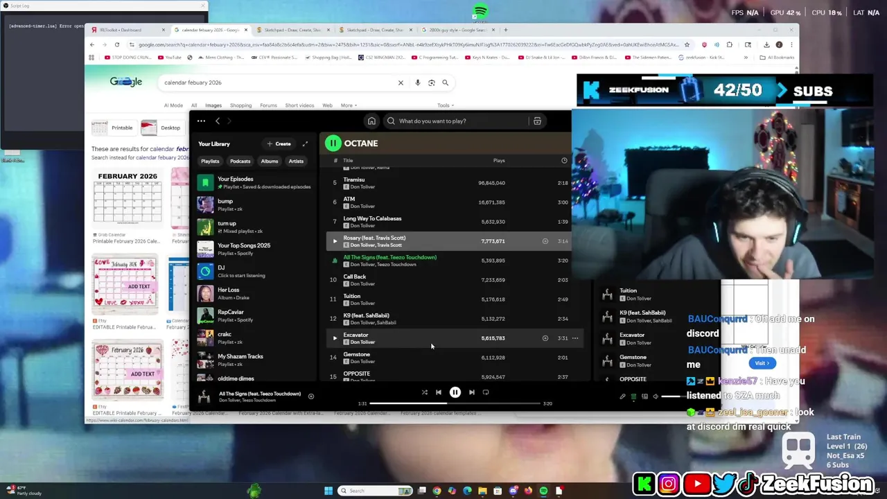The image size is (887, 499).
Task: Reload the Chrome page
Action: coord(116,44)
